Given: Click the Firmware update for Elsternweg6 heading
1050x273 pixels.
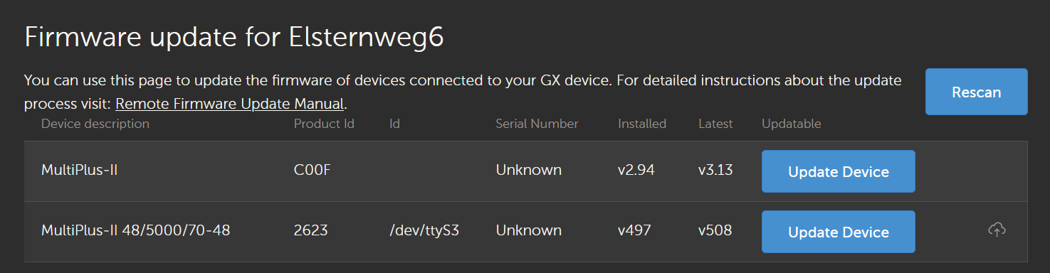Looking at the screenshot, I should click(234, 38).
